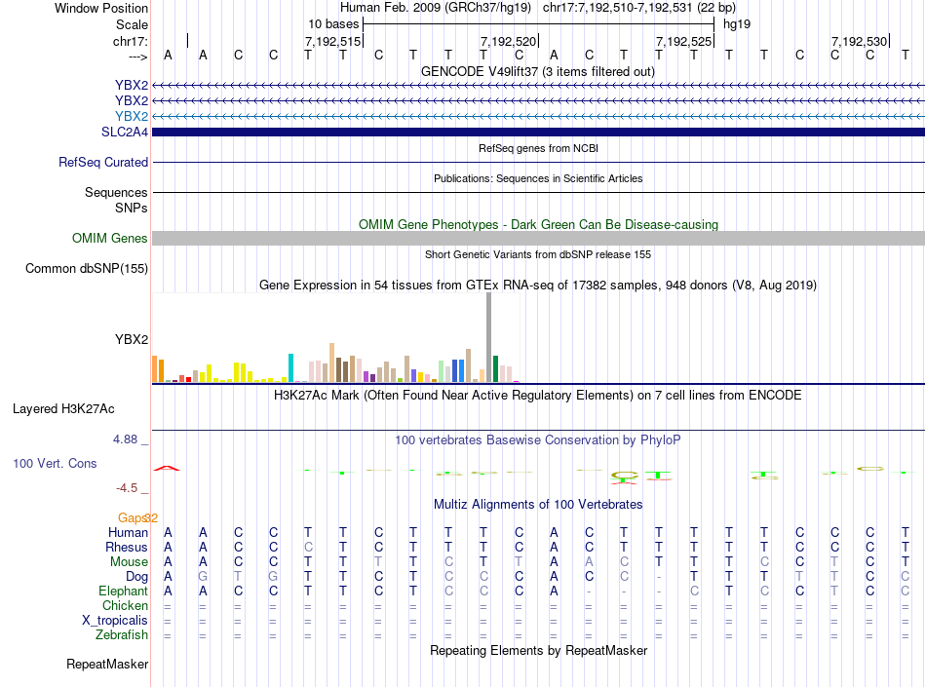The image size is (926, 687).
Task: Click the 7,192,515 position marker
Action: tap(332, 41)
